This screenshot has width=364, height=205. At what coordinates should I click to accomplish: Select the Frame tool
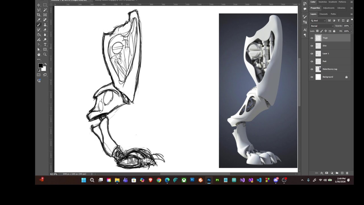(45, 15)
